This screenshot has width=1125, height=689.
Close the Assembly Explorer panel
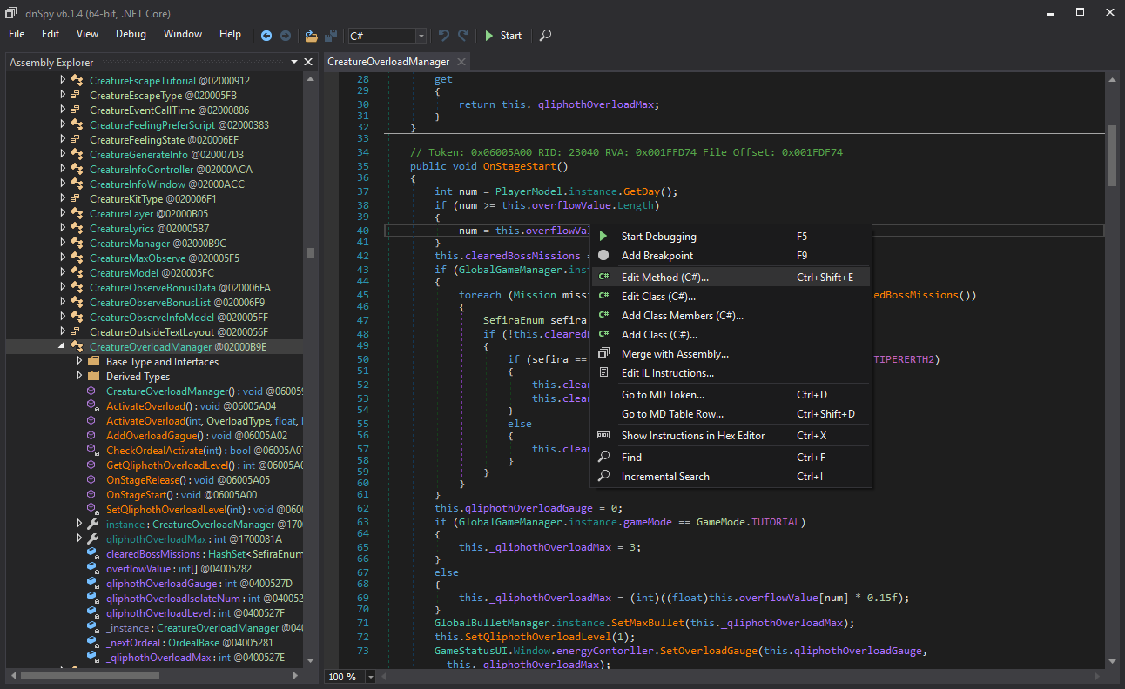coord(307,62)
